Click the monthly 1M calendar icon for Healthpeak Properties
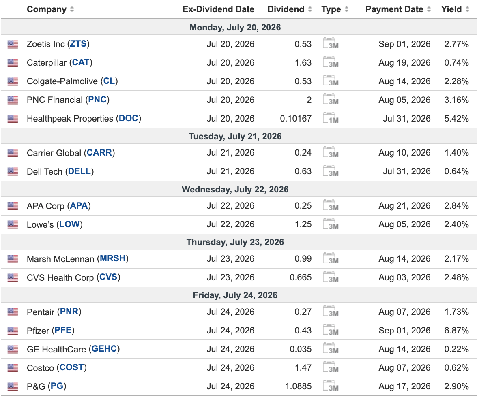477x397 pixels. pyautogui.click(x=331, y=118)
